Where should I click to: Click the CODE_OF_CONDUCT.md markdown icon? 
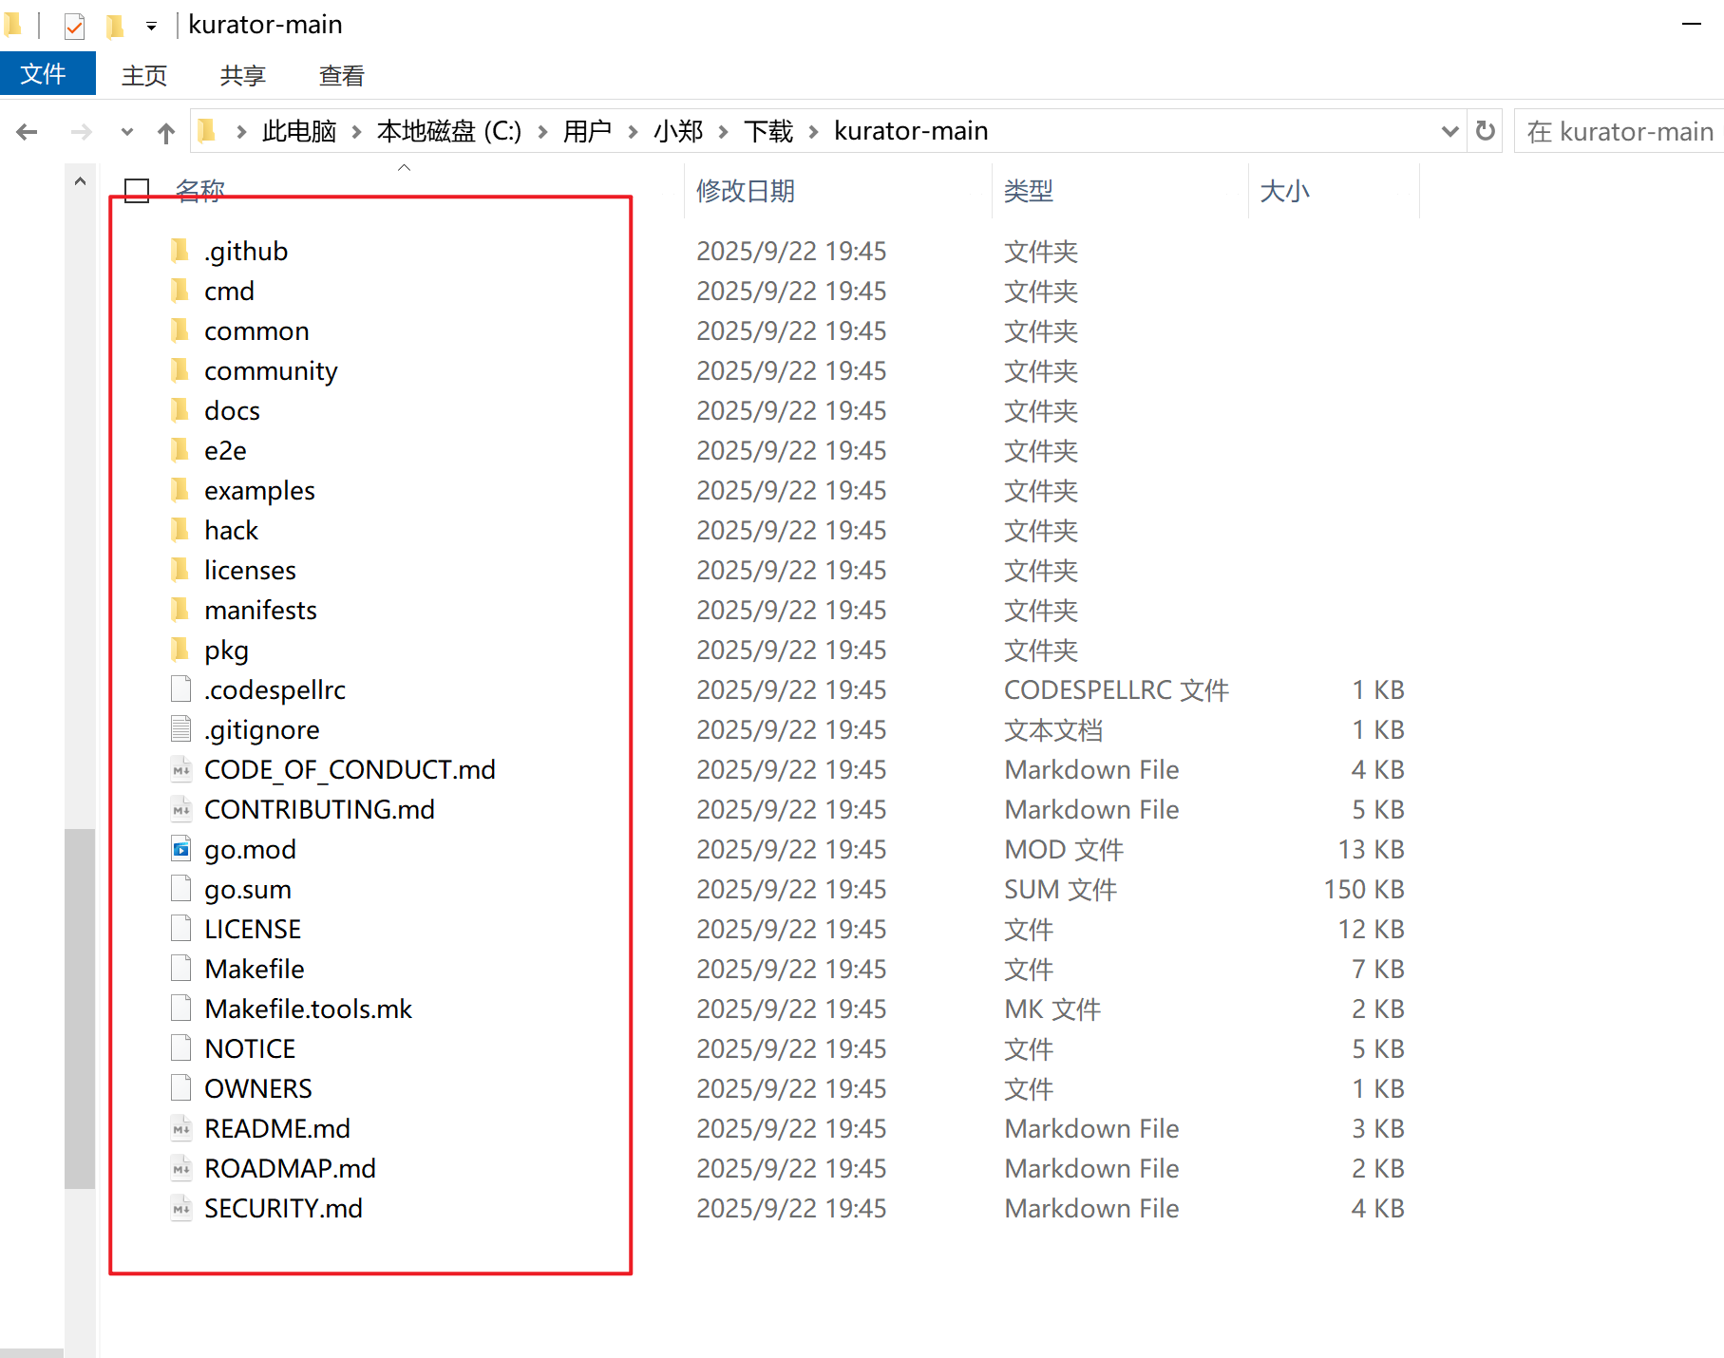point(180,769)
